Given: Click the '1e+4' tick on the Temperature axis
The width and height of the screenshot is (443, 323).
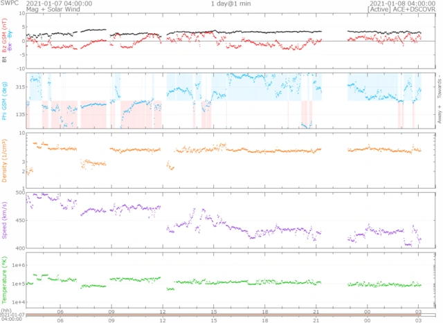Looking at the screenshot, I should (19, 302).
